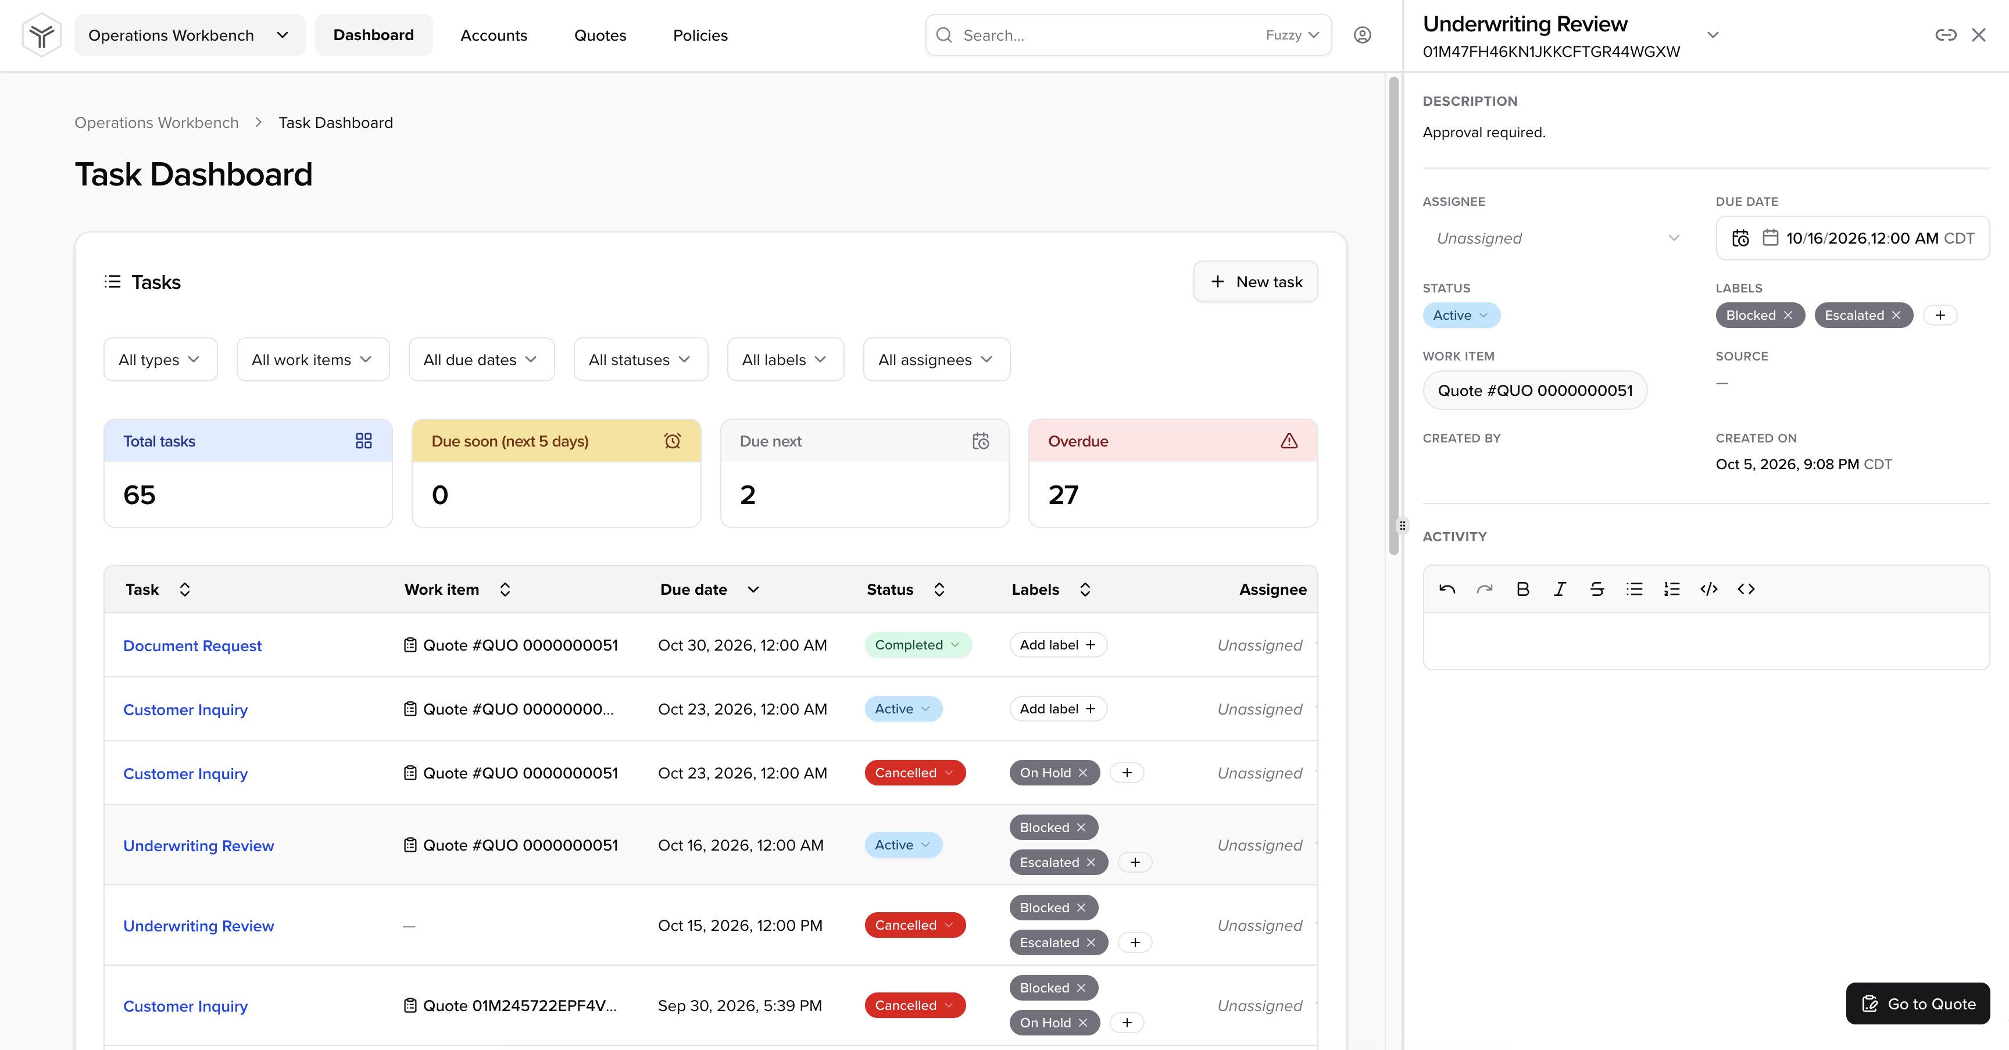Remove Escalated label on Oct 15 Underwriting Review
This screenshot has width=2009, height=1050.
click(x=1092, y=942)
